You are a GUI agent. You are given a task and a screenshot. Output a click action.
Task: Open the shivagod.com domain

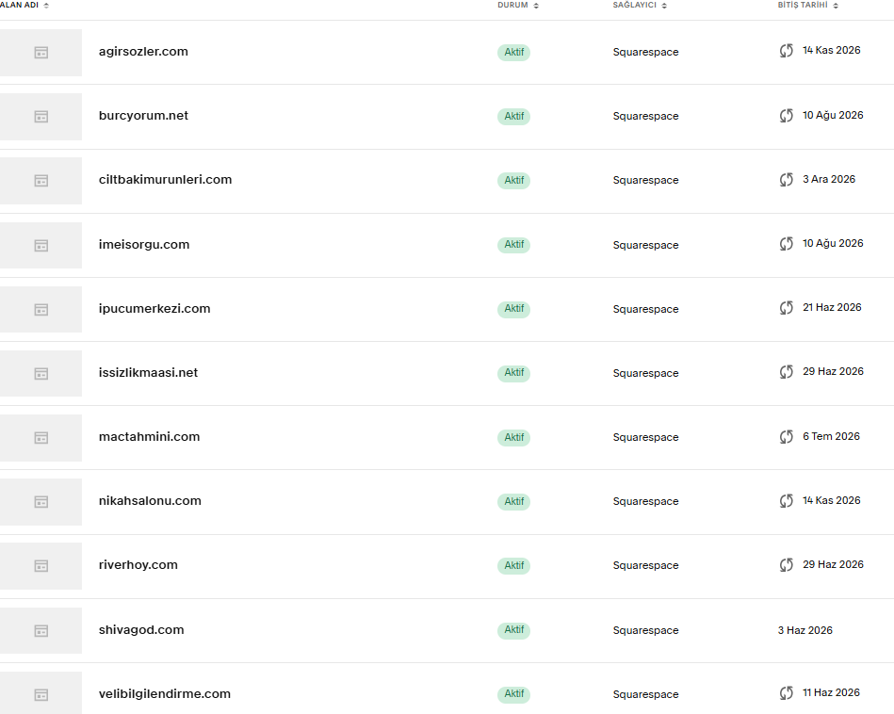tap(141, 629)
